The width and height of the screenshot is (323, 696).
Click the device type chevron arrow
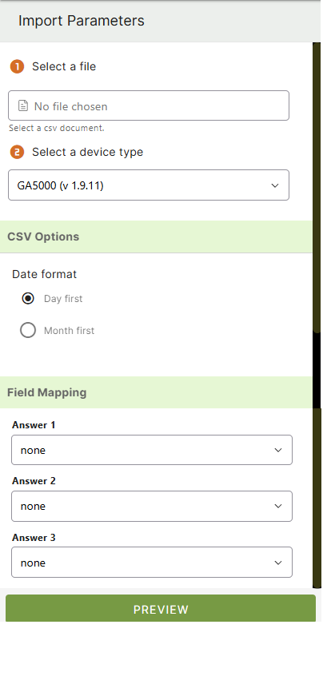point(275,185)
